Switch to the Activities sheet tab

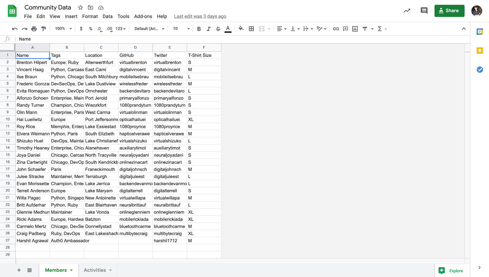point(95,270)
